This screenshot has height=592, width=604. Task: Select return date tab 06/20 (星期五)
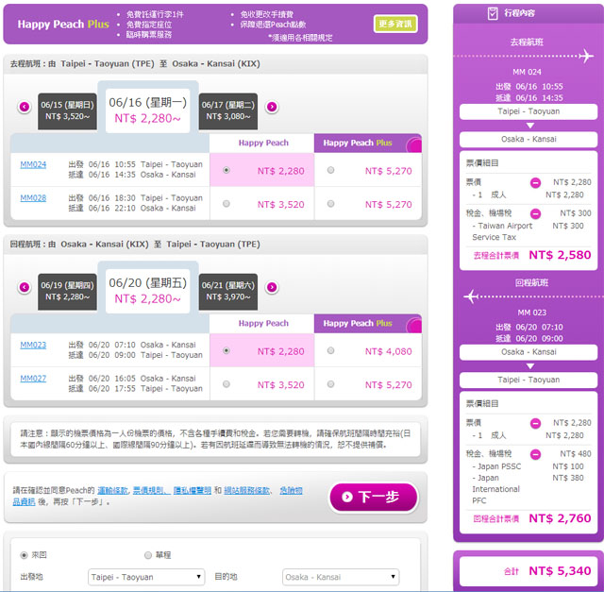coord(148,291)
